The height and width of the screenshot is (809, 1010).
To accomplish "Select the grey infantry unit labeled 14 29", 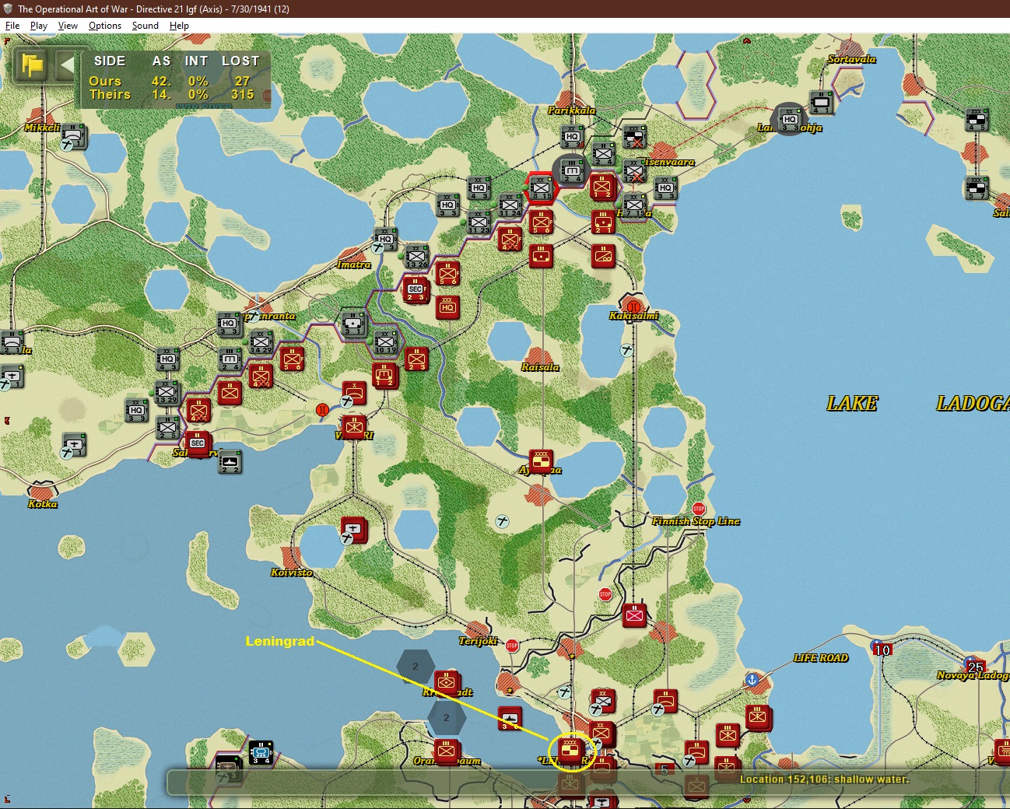I will (x=261, y=341).
